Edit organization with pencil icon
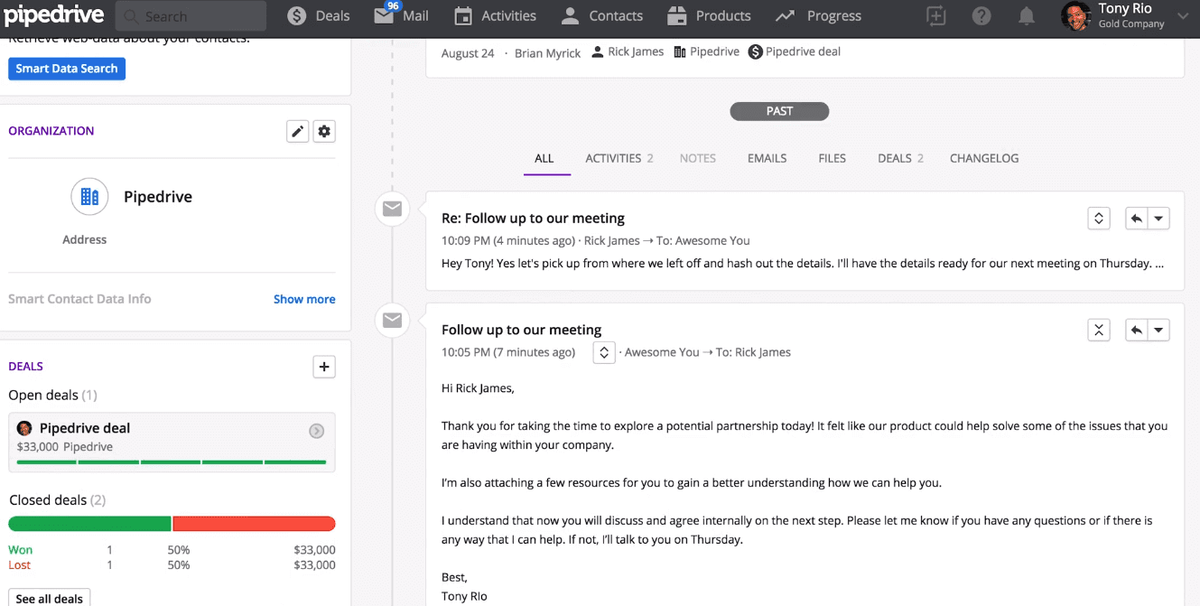This screenshot has height=606, width=1200. 297,131
